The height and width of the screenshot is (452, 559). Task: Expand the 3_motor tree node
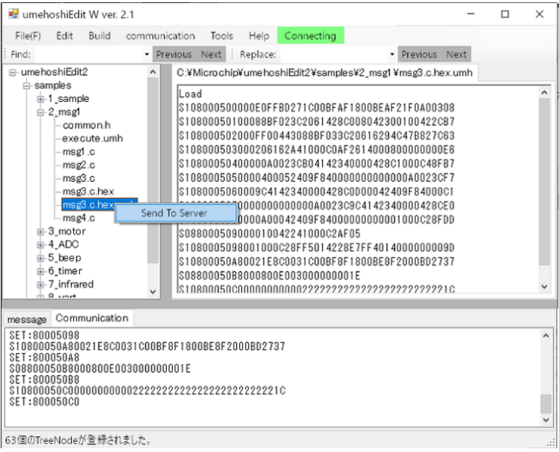41,232
